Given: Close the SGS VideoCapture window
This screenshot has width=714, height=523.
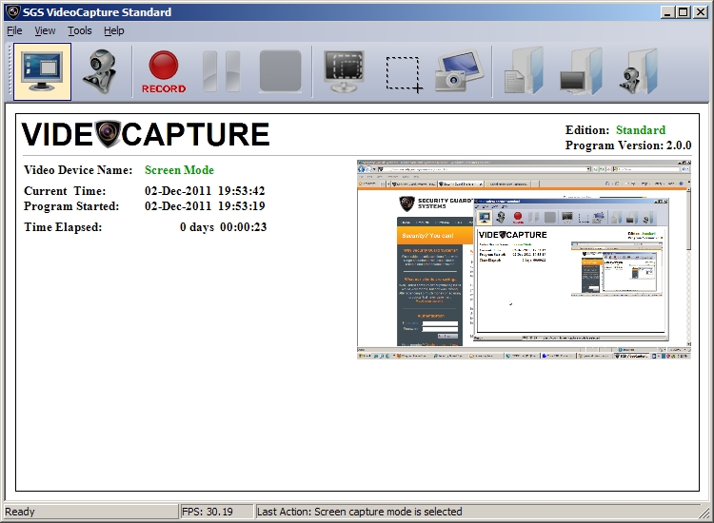Looking at the screenshot, I should [701, 12].
